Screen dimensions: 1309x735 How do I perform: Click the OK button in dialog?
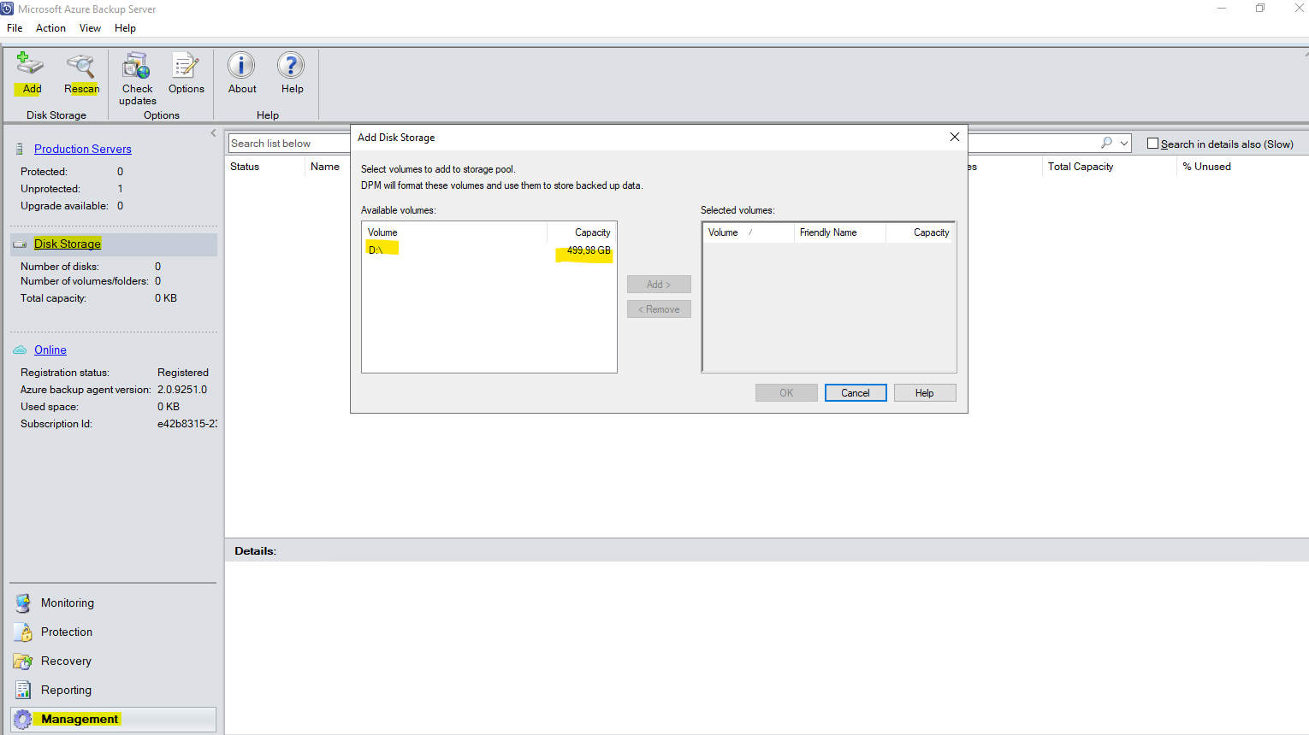[786, 393]
